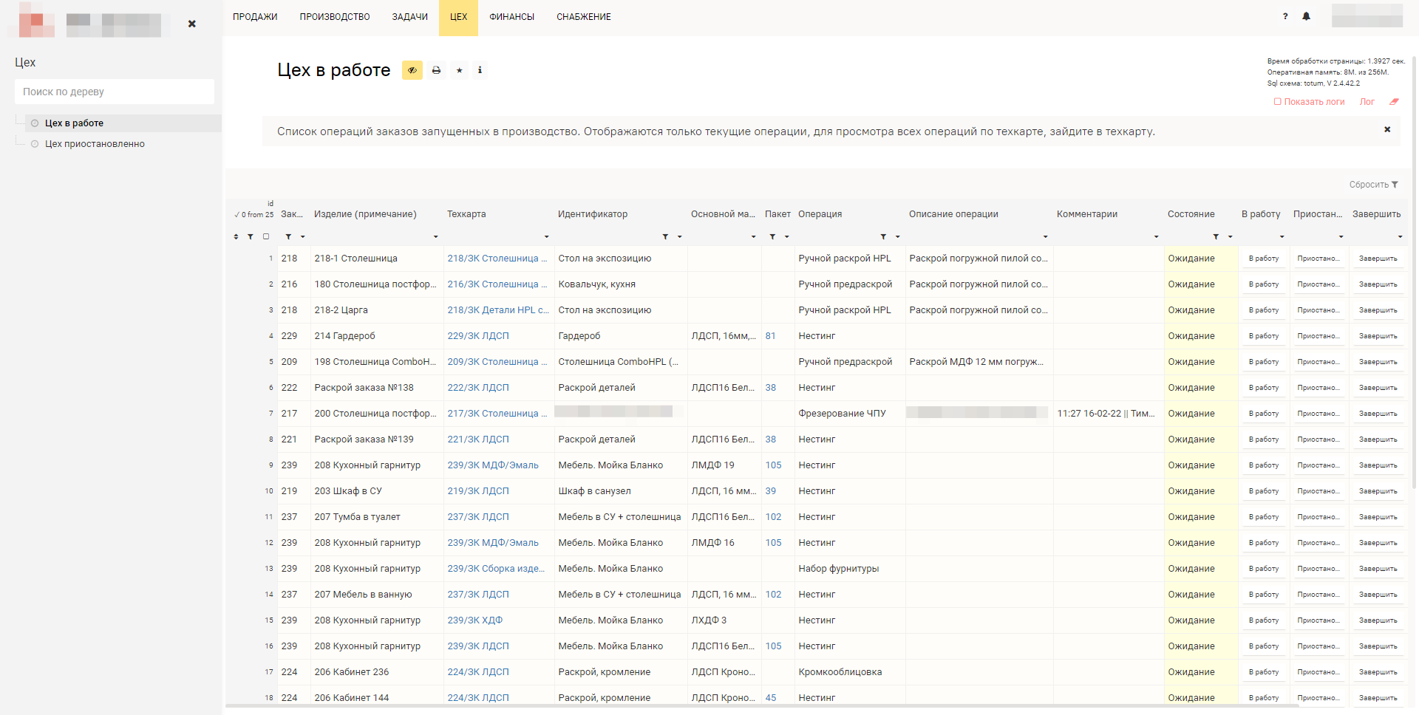Click the print icon next to the title
This screenshot has height=715, width=1419.
pyautogui.click(x=436, y=70)
